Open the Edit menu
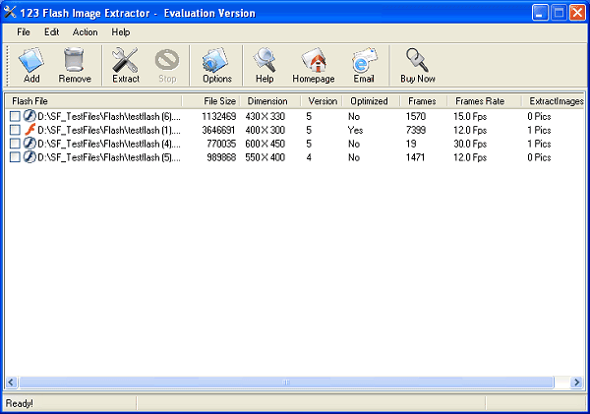The height and width of the screenshot is (414, 590). tap(51, 32)
